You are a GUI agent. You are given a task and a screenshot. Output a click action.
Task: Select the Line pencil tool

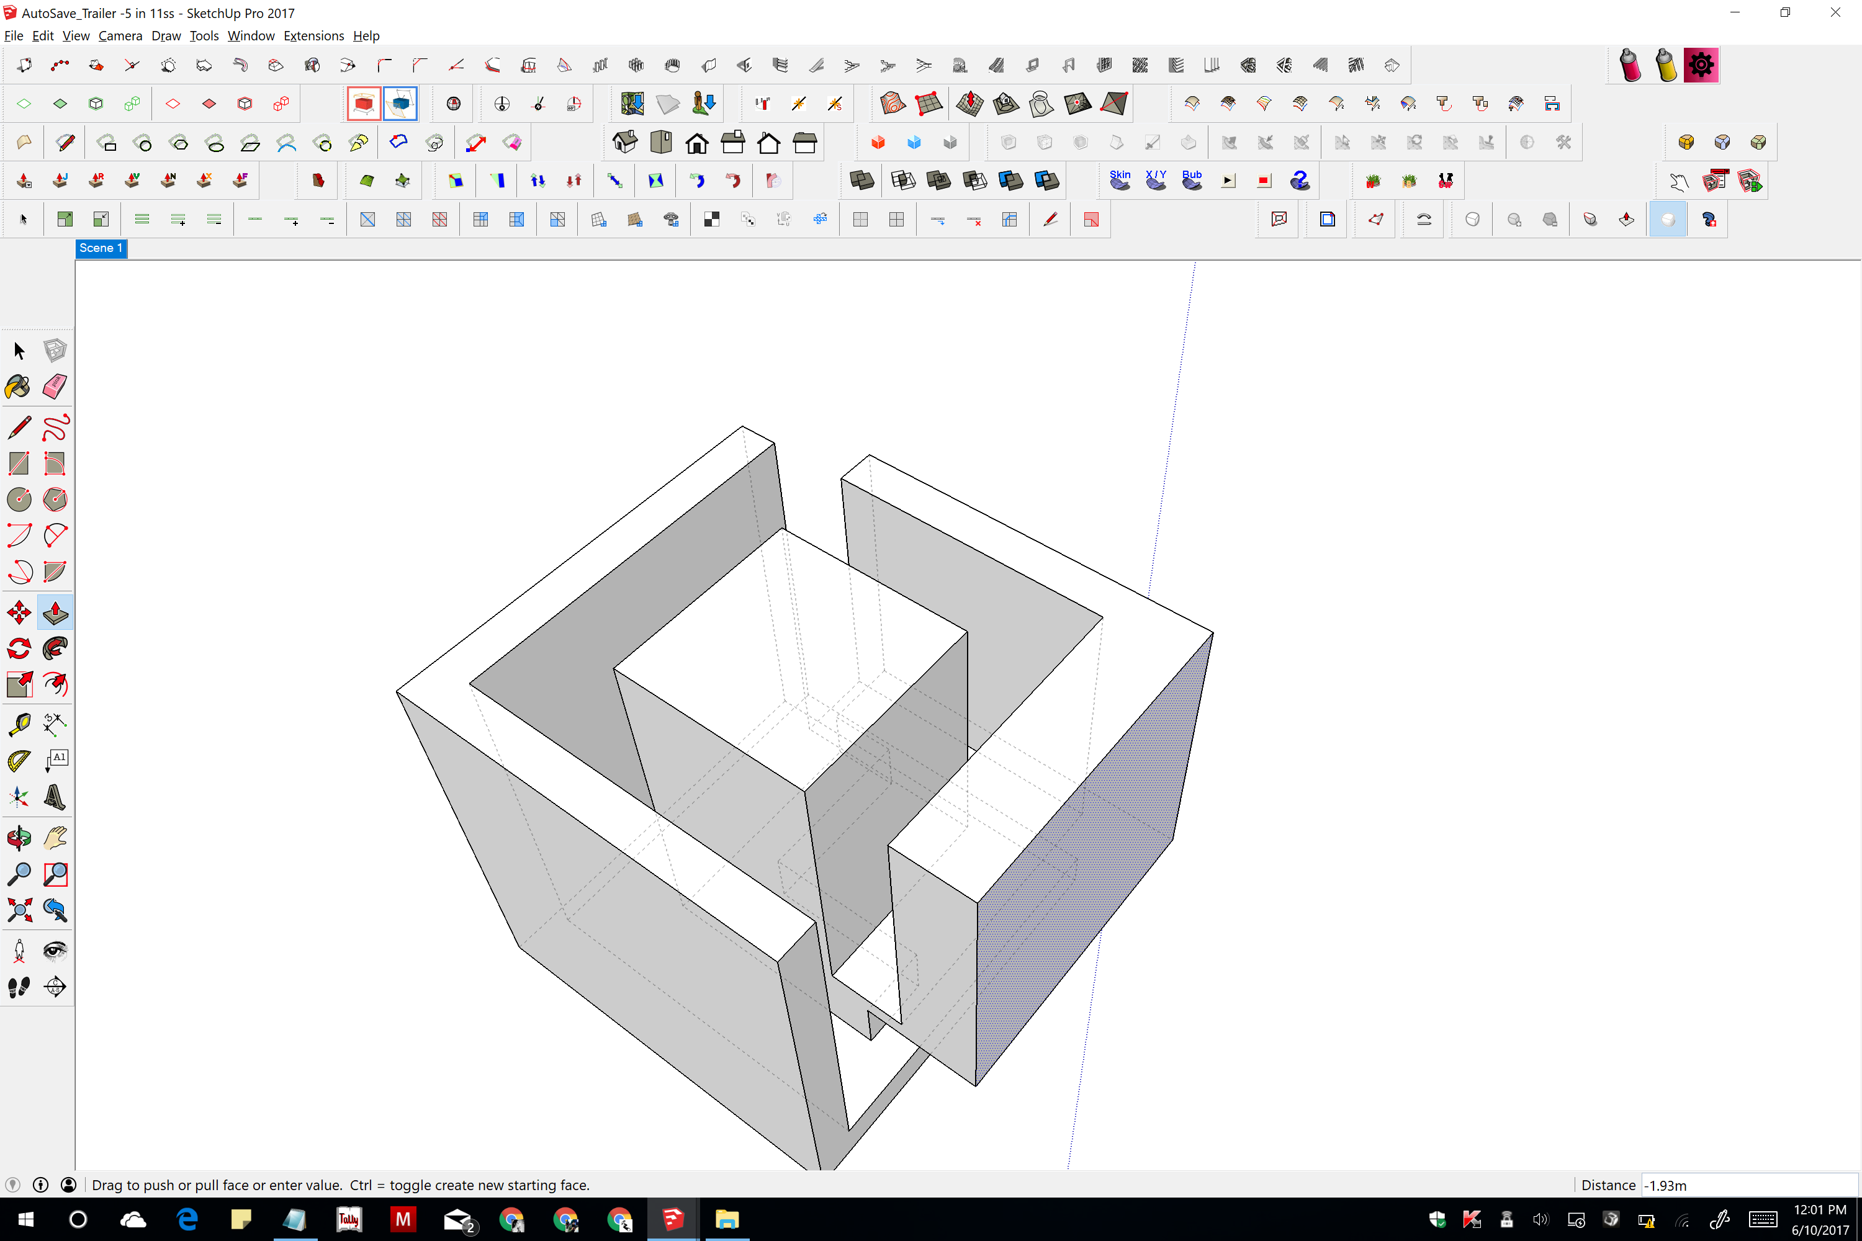pyautogui.click(x=19, y=428)
